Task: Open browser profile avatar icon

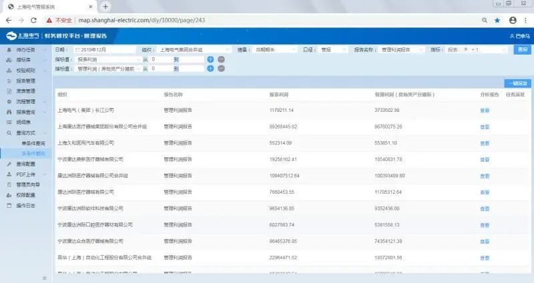Action: (513, 20)
